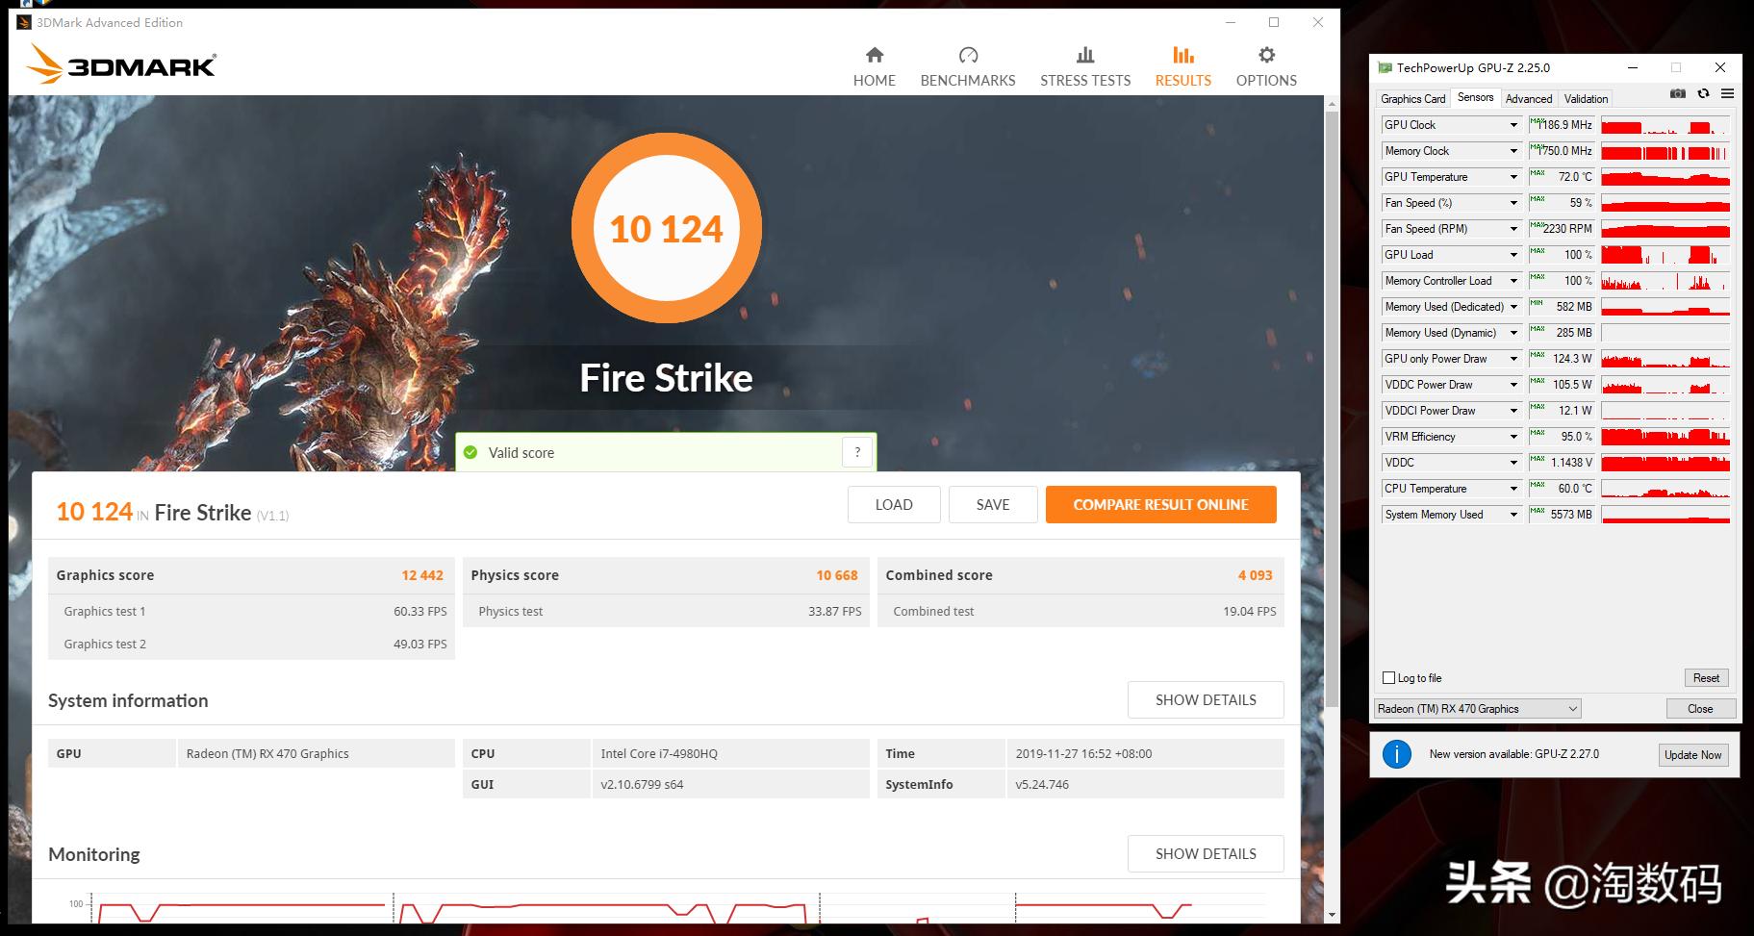The width and height of the screenshot is (1754, 936).
Task: Click the VDDC Power Draw value field
Action: tap(1561, 385)
